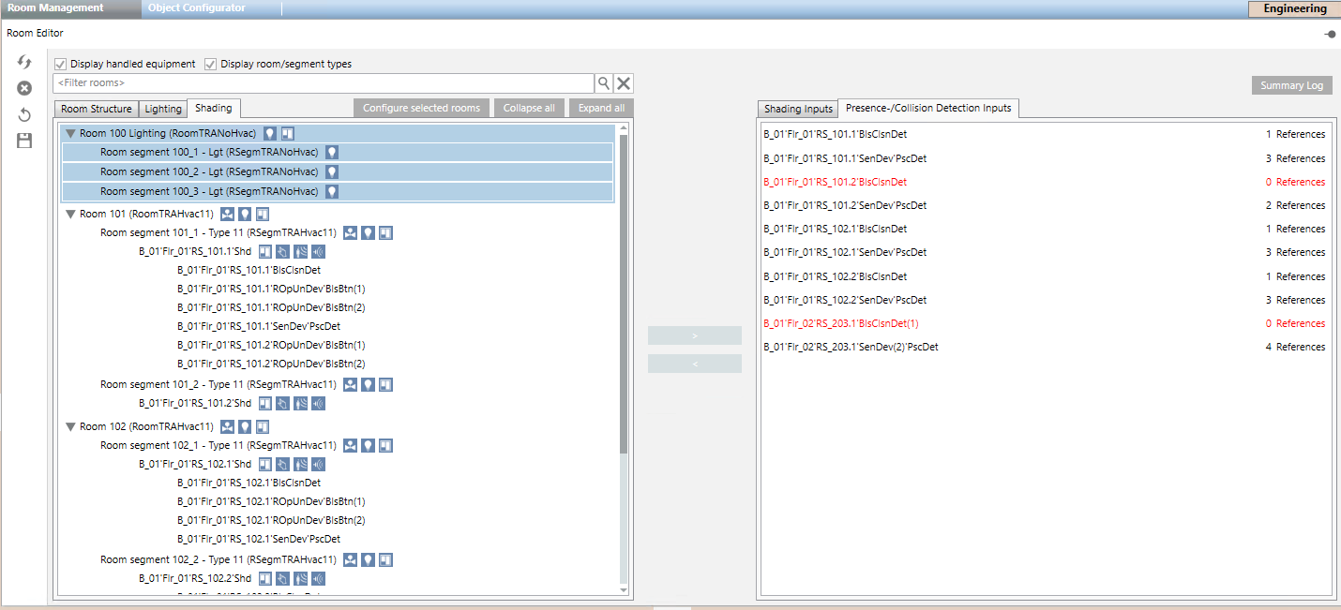Open the Shading Inputs tab
This screenshot has height=610, width=1341.
coord(797,110)
